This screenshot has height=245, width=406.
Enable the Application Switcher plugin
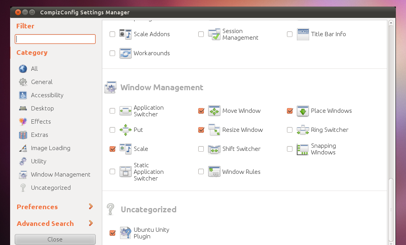click(x=112, y=111)
